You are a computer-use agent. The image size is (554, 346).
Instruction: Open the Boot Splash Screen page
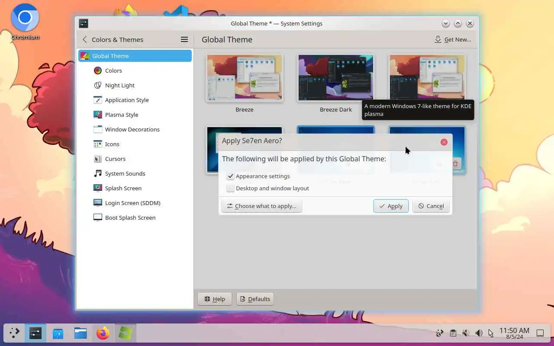pos(135,218)
